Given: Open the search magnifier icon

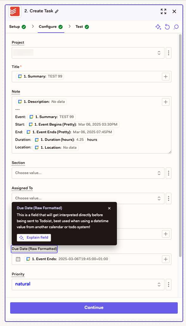Looking at the screenshot, I should tap(176, 27).
